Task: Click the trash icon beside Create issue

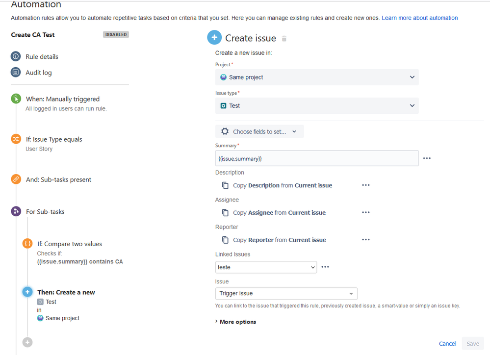Action: point(284,39)
